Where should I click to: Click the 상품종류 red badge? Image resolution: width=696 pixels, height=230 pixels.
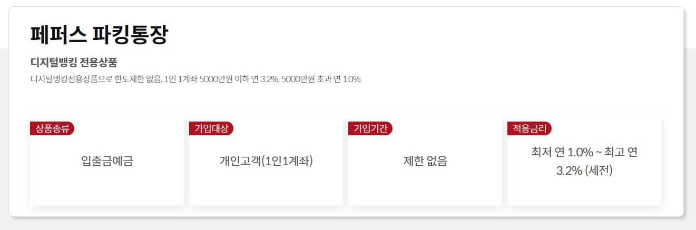[x=53, y=128]
